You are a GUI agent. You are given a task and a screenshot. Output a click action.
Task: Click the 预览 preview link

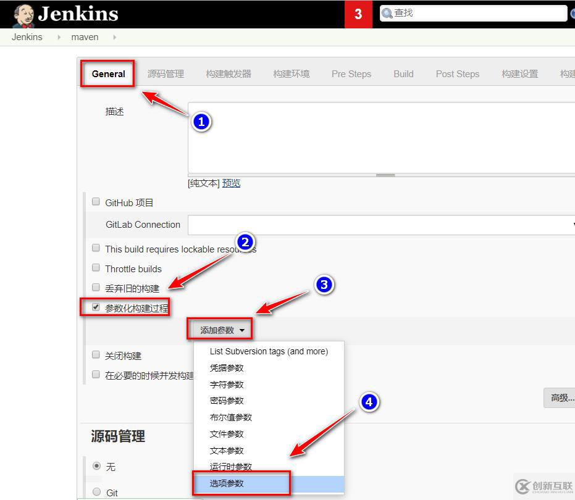tap(232, 183)
